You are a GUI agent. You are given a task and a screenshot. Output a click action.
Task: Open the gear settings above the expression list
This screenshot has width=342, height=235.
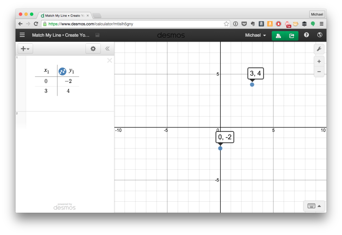point(93,49)
